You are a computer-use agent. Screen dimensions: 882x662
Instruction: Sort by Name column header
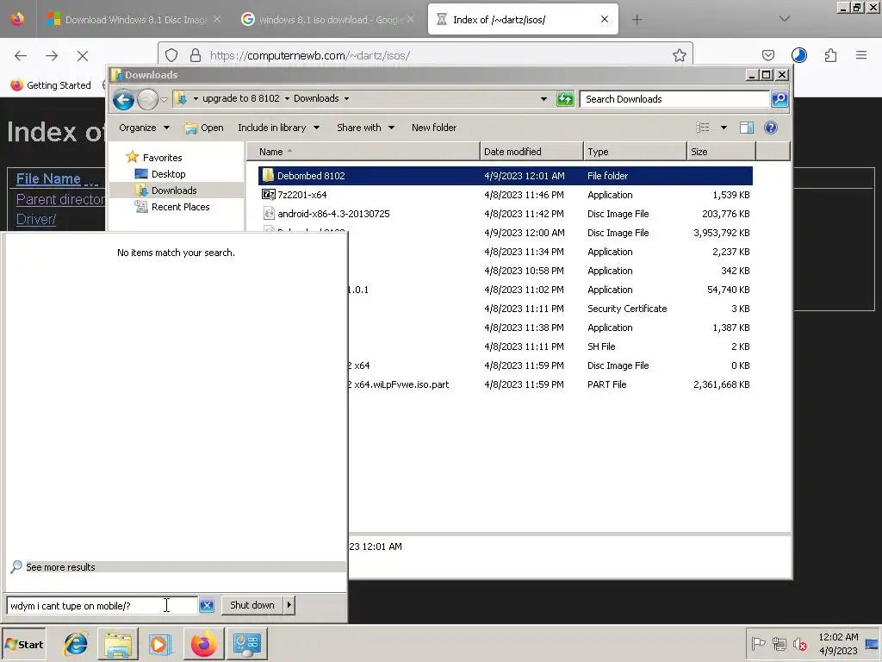[363, 152]
